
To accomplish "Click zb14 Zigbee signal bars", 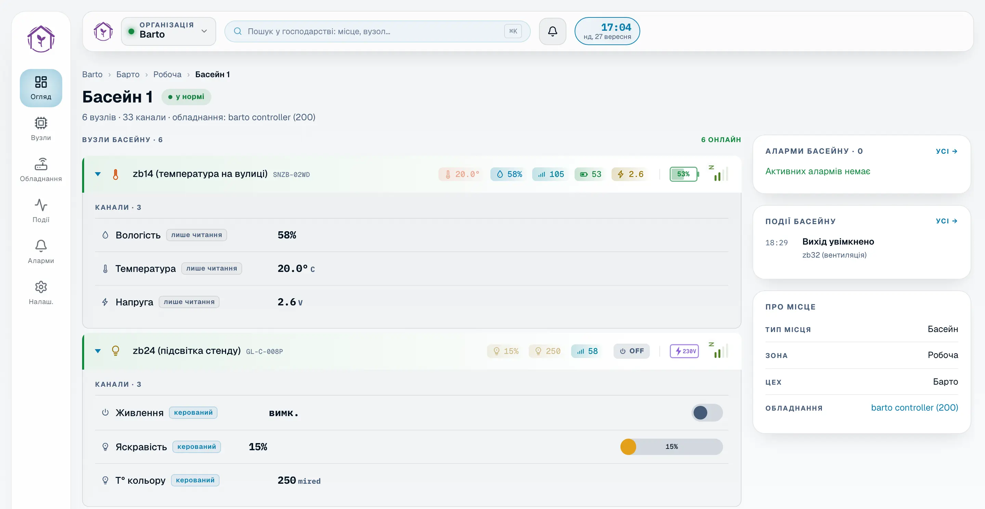I will (719, 173).
